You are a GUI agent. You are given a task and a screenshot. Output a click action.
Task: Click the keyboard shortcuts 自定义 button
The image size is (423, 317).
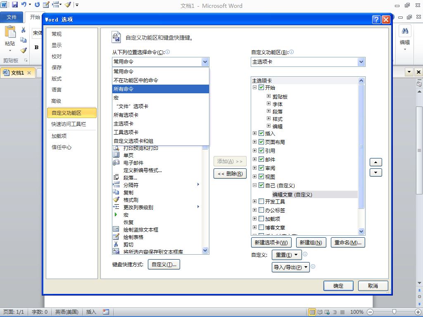[164, 265]
